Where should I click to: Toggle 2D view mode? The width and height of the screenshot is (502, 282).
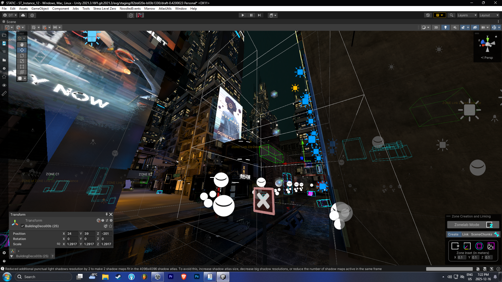[x=436, y=27]
